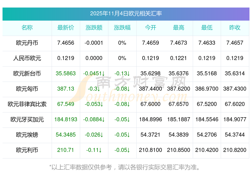Click the disclaimer footnote about 汇率数据仅供参考

pos(125,167)
